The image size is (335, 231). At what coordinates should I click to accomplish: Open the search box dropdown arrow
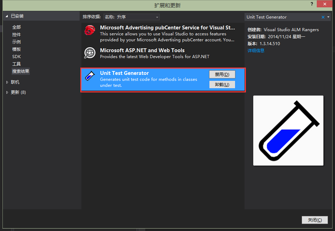click(x=328, y=17)
